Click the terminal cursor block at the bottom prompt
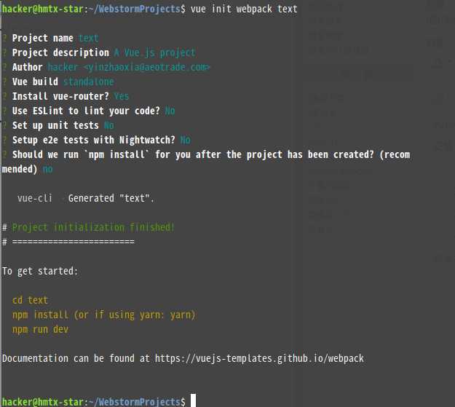The image size is (455, 407). coord(193,400)
